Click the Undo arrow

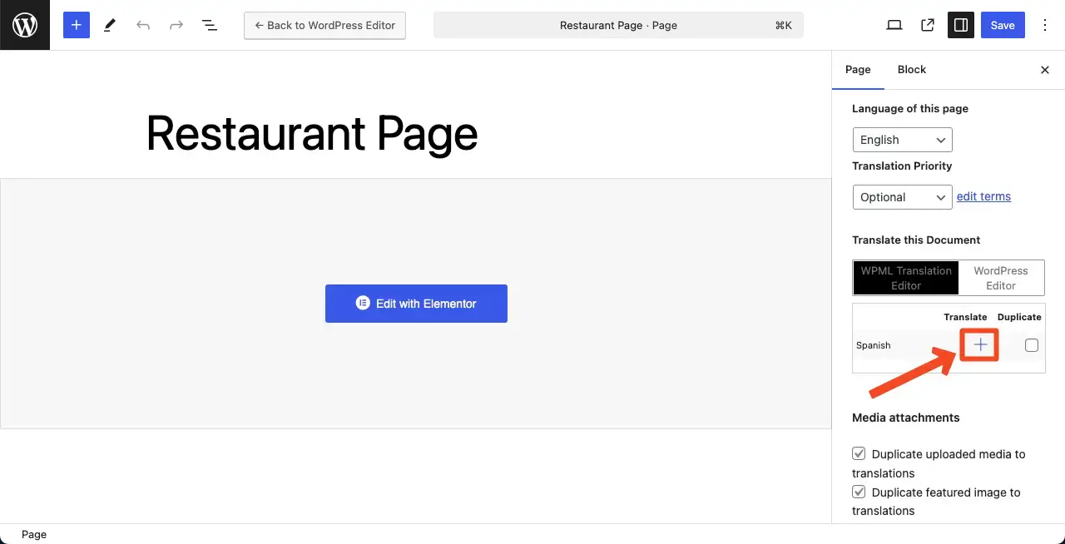(143, 25)
